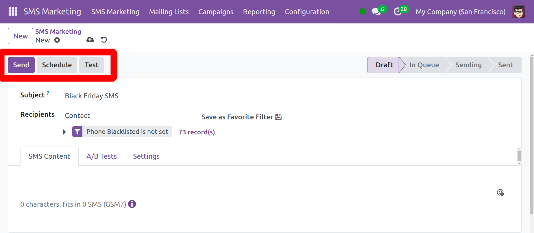Open the conversations chat icon with 6 badge
Viewport: 534px width, 233px height.
[376, 12]
